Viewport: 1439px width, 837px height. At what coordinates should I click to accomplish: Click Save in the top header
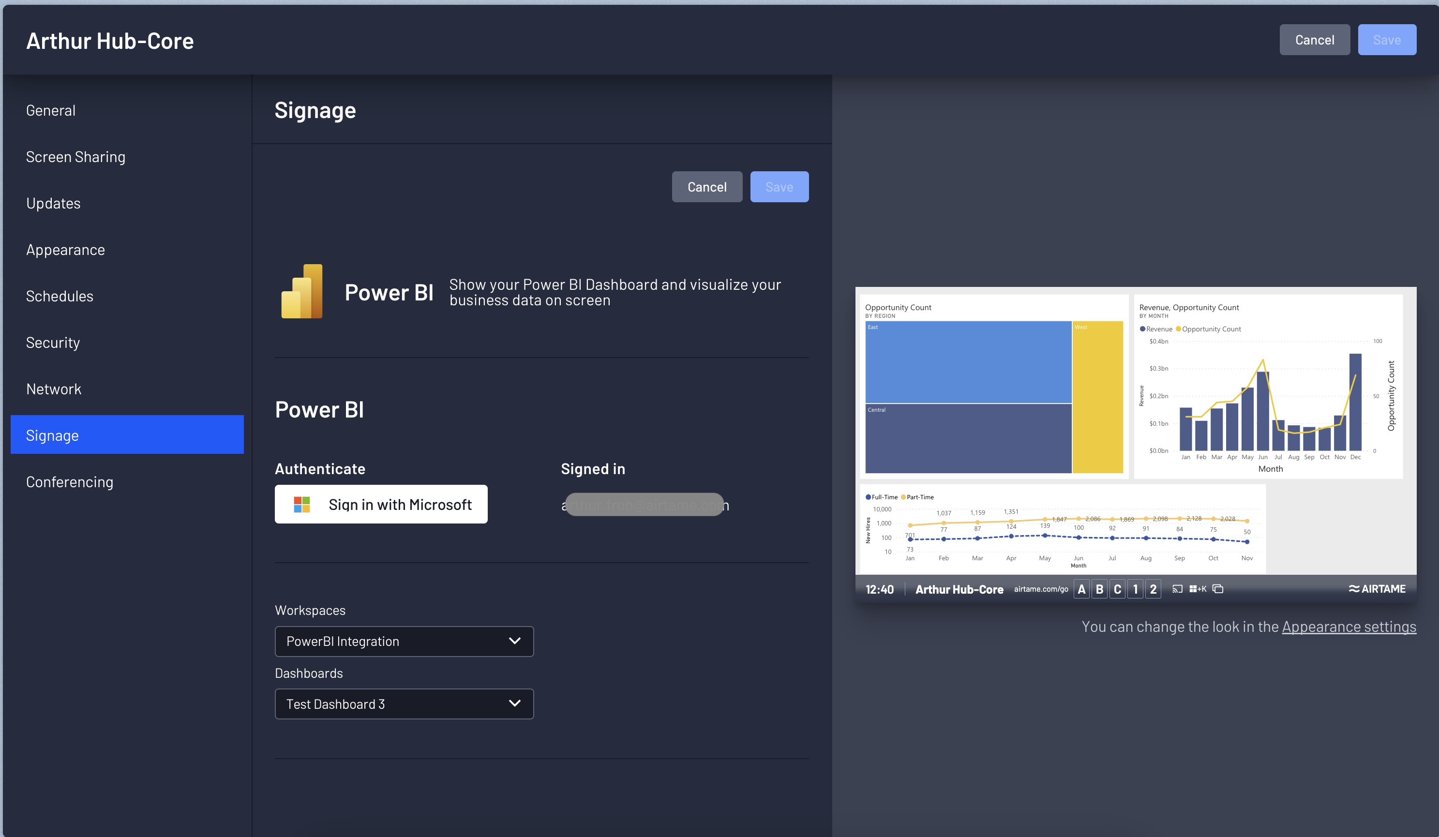tap(1386, 40)
